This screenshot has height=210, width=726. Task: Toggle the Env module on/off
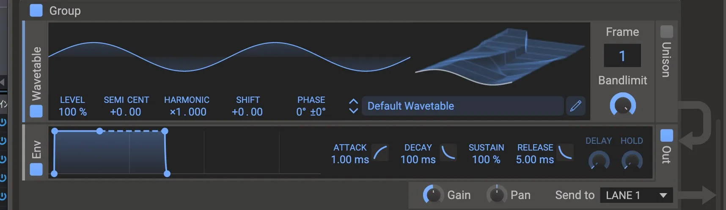click(x=36, y=170)
